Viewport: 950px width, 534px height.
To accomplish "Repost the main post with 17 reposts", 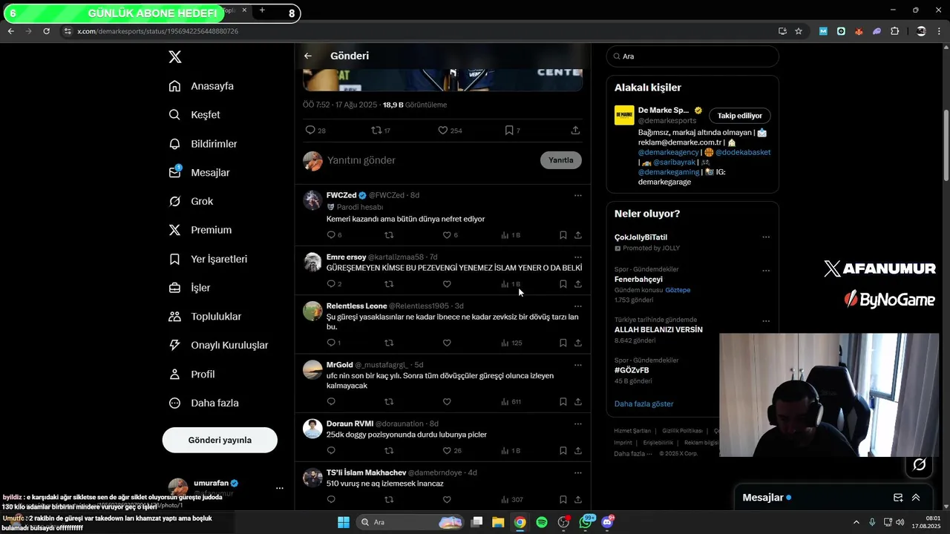I will pos(381,131).
